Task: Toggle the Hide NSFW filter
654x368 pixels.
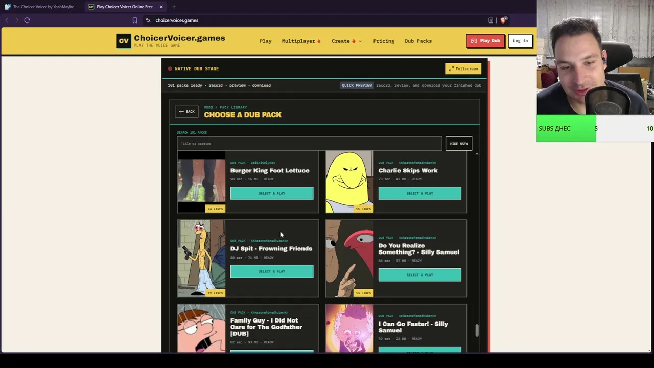Action: (459, 144)
